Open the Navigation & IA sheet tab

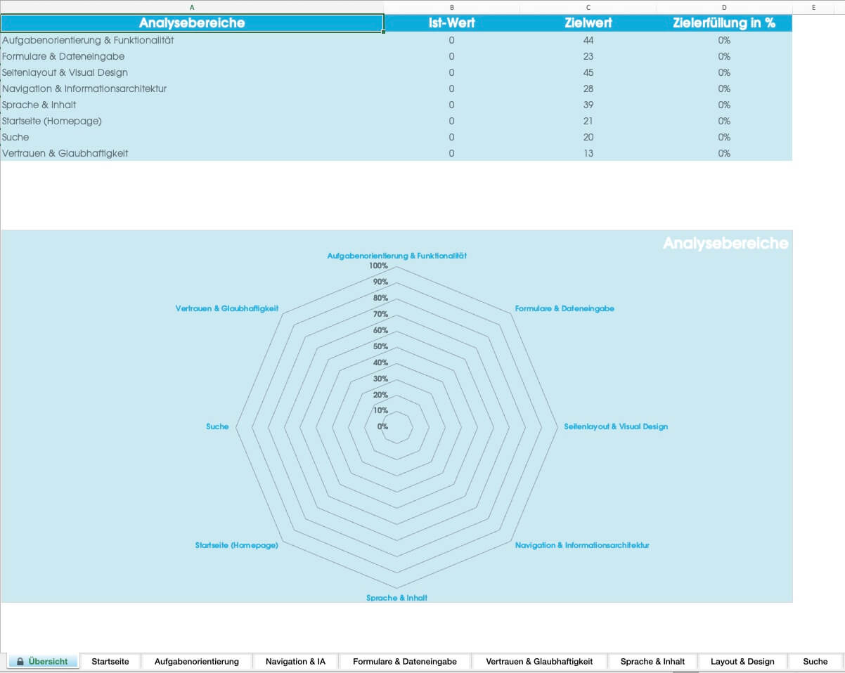295,662
